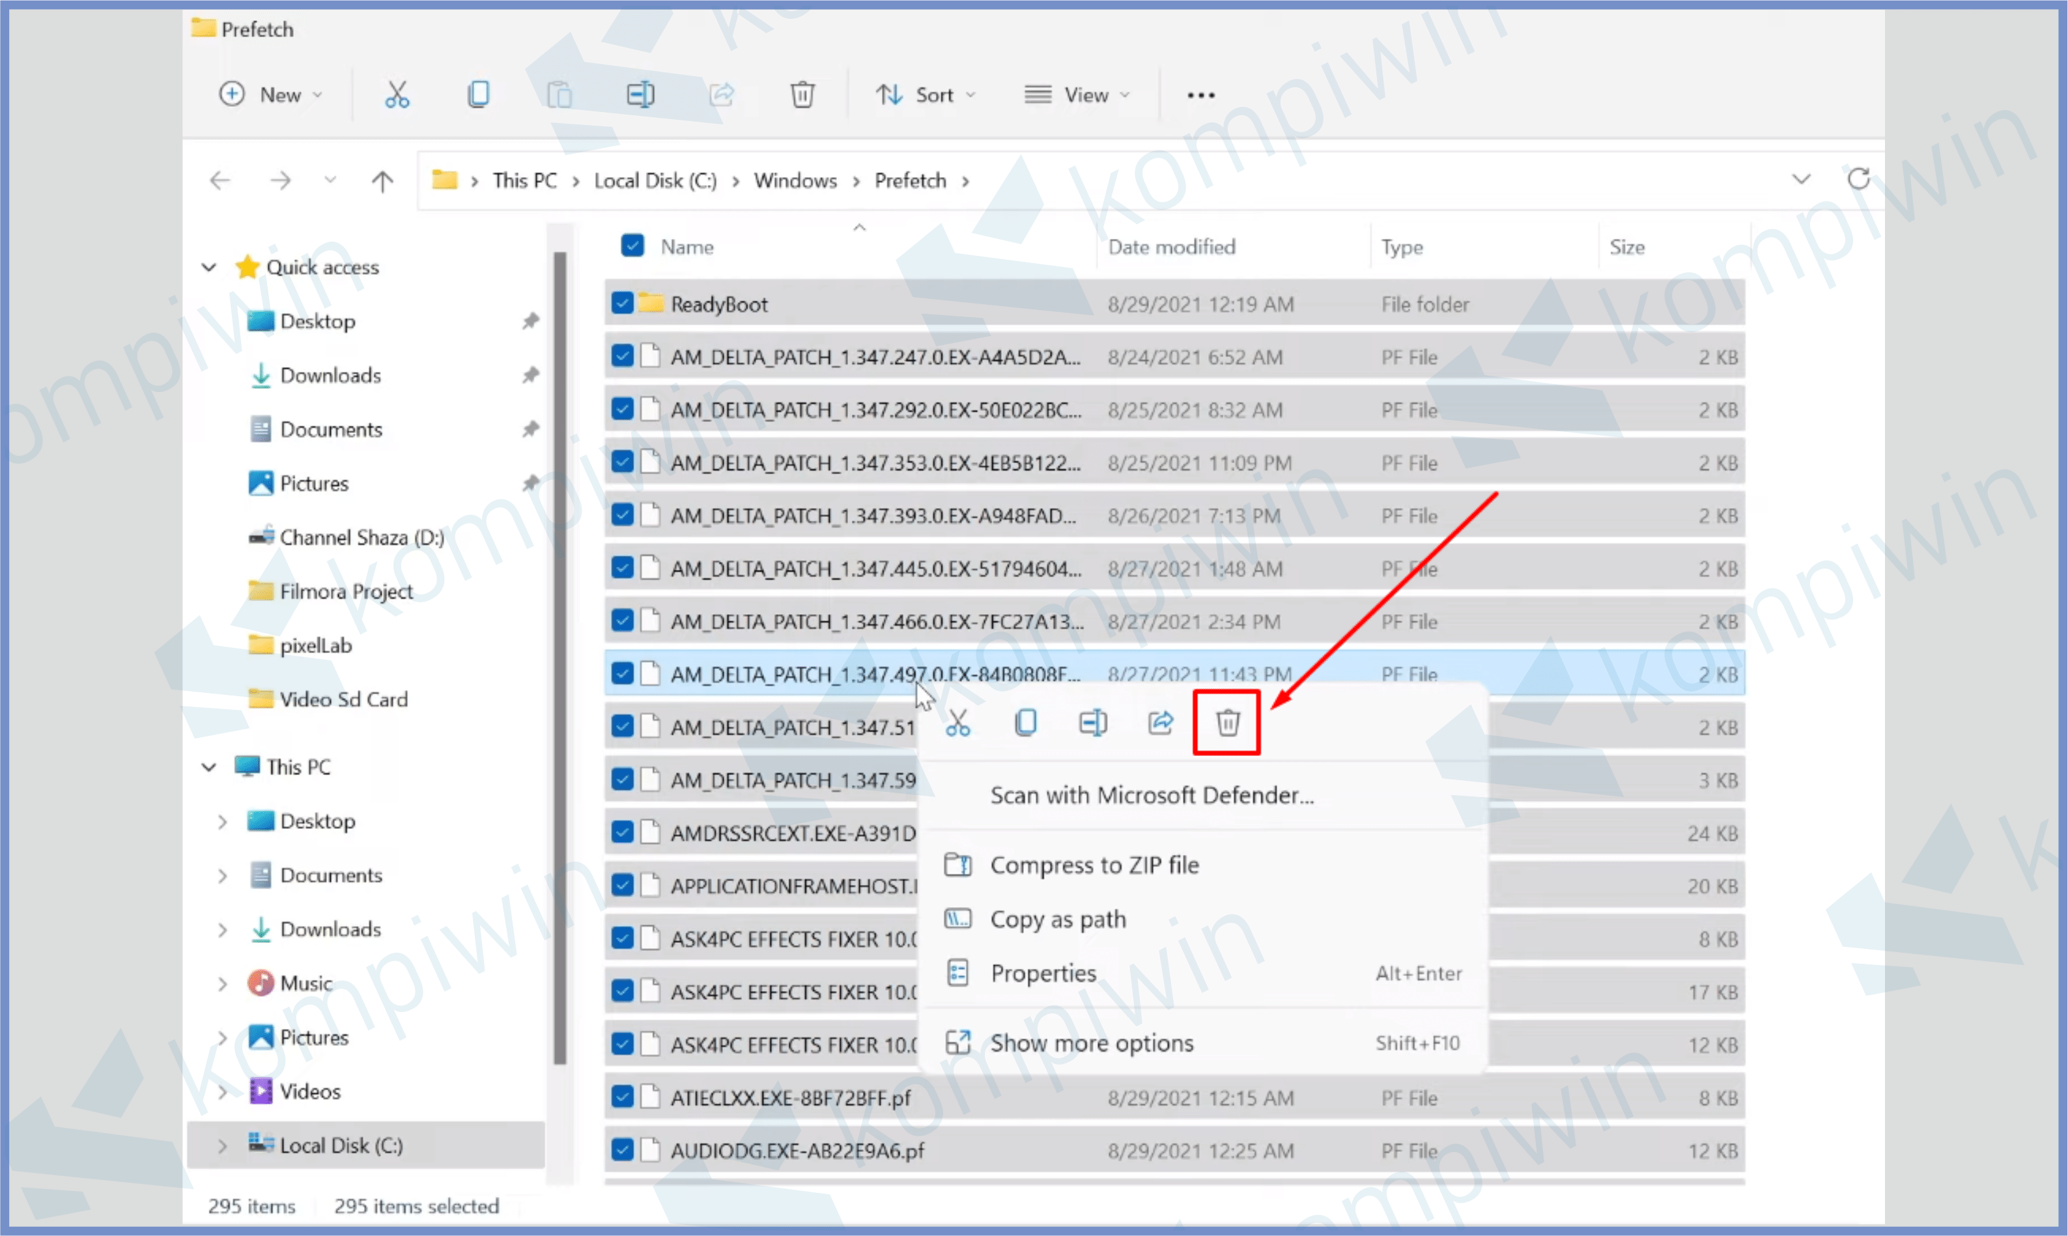The height and width of the screenshot is (1236, 2068).
Task: Click the Copy icon in the top toolbar
Action: coord(478,94)
